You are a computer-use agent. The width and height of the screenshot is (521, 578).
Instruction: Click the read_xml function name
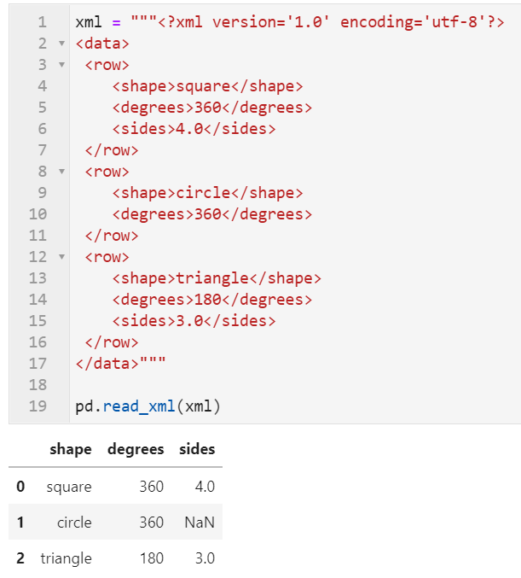click(139, 406)
